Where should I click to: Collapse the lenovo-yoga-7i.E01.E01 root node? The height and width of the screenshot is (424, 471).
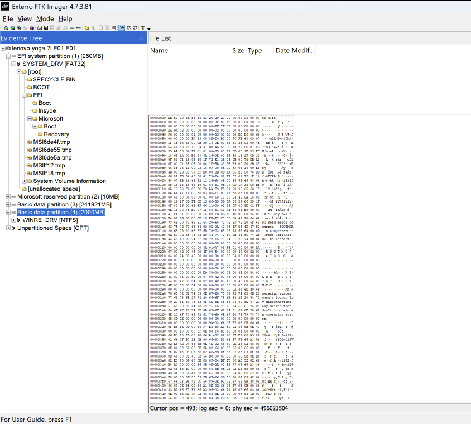(3, 48)
